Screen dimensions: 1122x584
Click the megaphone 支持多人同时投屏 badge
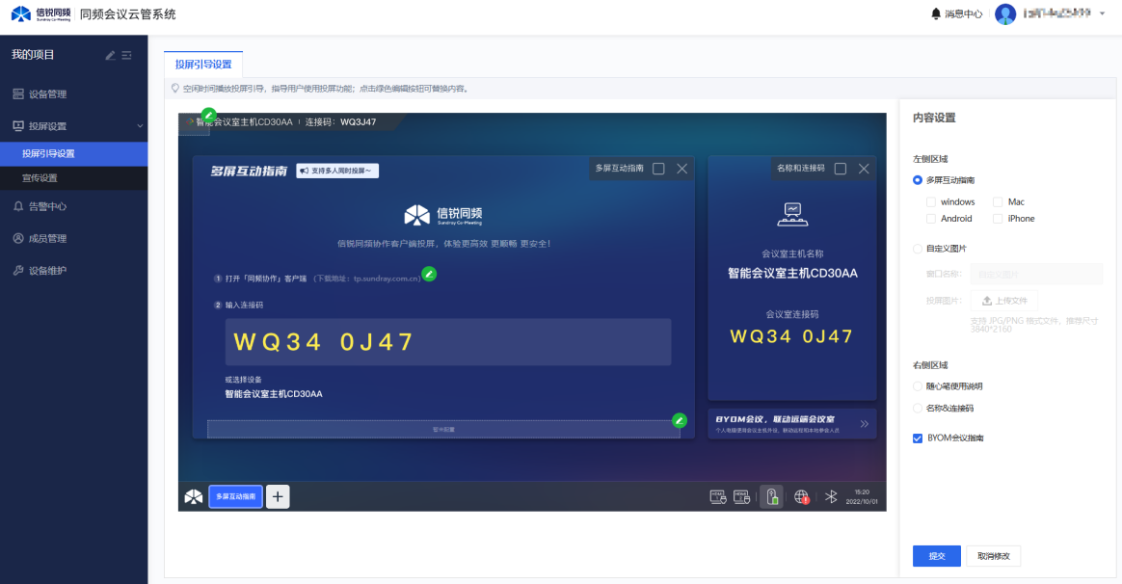337,171
